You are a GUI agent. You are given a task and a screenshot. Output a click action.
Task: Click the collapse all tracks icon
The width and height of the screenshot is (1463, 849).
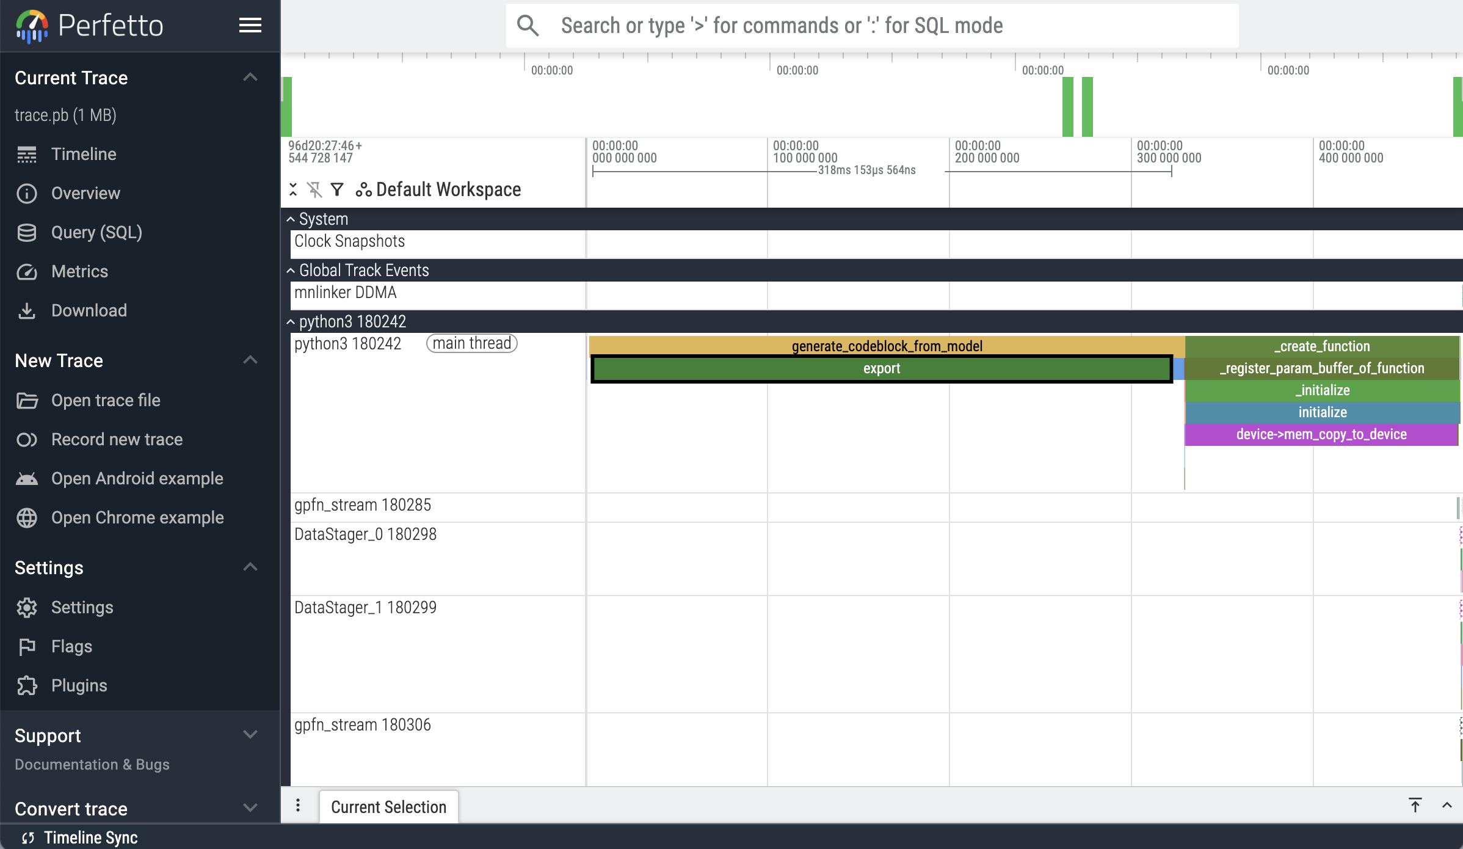[293, 189]
